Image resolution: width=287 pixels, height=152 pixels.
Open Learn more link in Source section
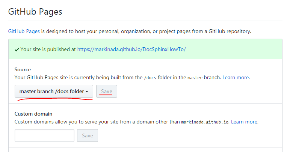[x=236, y=77]
